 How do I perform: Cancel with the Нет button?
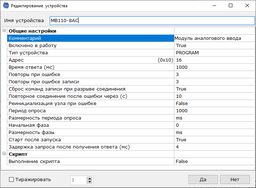[x=235, y=180]
